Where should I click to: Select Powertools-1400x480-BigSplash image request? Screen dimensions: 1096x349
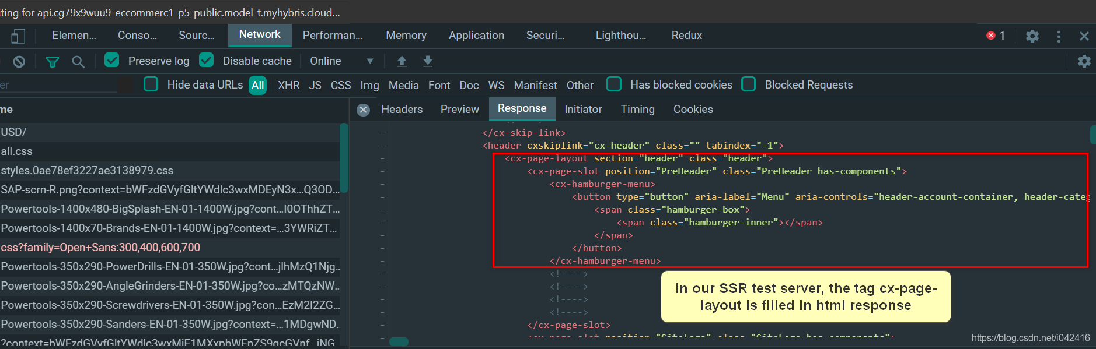coord(169,209)
